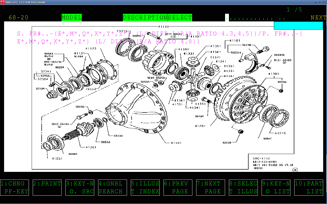This screenshot has height=204, width=327.
Task: Select part number 41131 in diagram
Action: [x=79, y=53]
